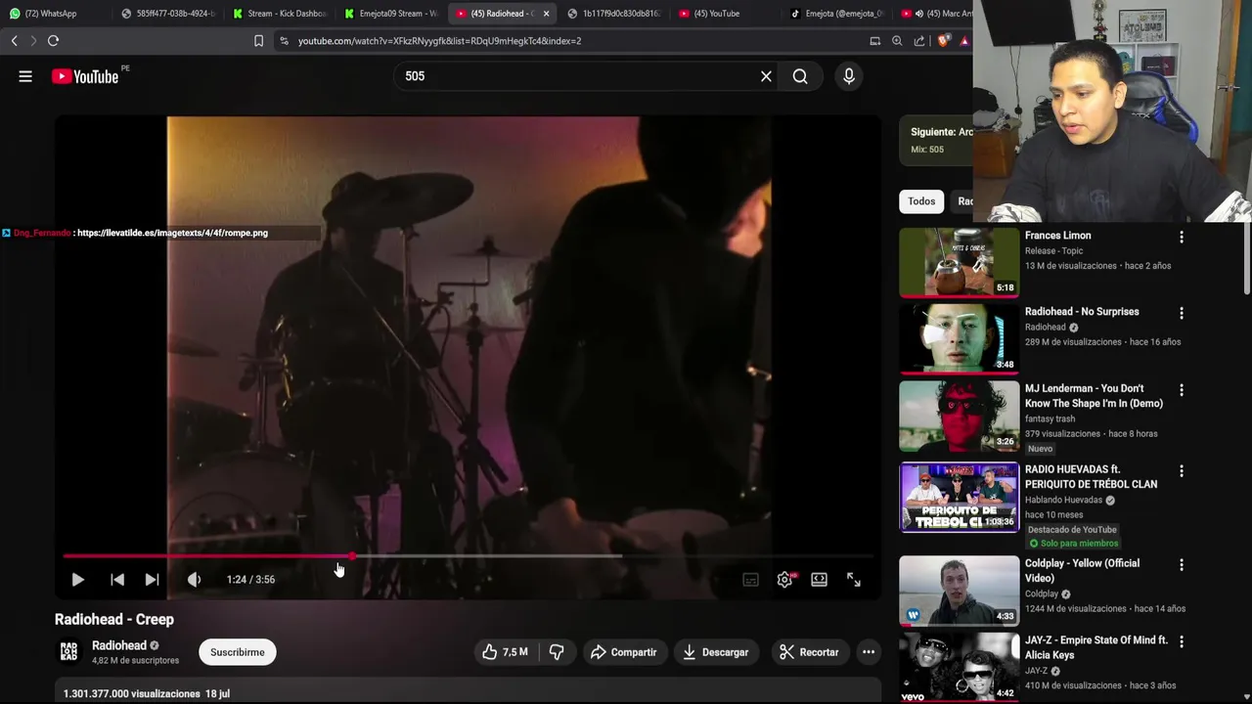Viewport: 1252px width, 704px height.
Task: Switch to Emejota TikTok tab
Action: [x=836, y=14]
